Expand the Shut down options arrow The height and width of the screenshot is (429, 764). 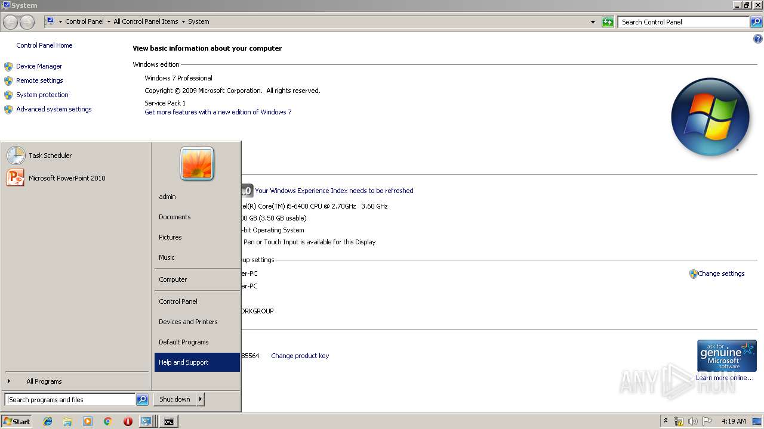tap(201, 399)
